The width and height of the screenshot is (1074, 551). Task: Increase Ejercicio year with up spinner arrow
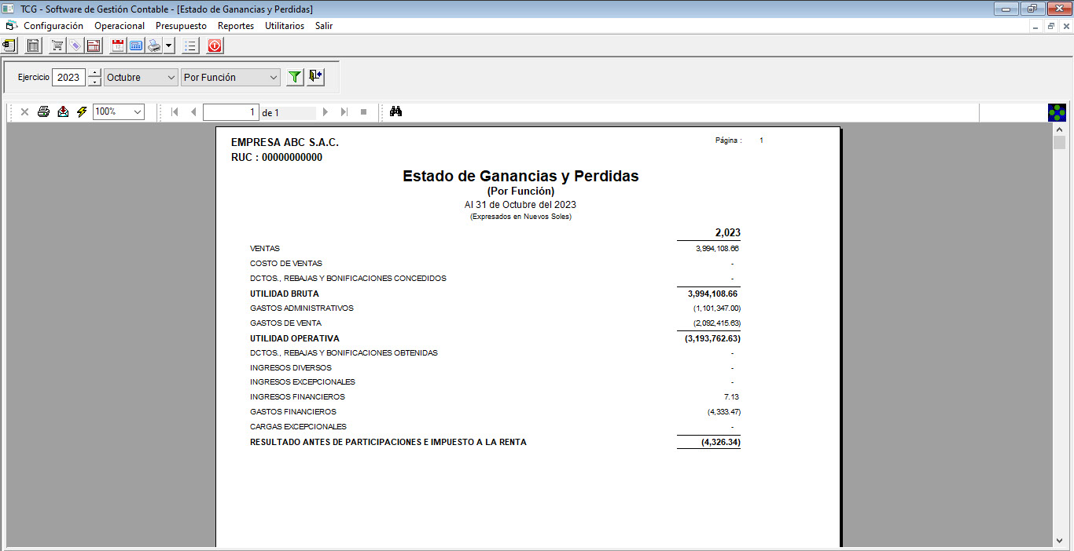point(94,73)
